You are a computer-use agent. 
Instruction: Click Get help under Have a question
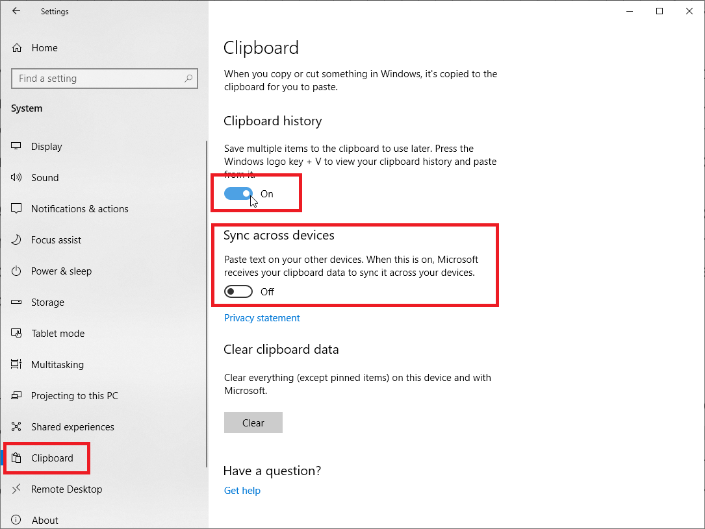(242, 490)
